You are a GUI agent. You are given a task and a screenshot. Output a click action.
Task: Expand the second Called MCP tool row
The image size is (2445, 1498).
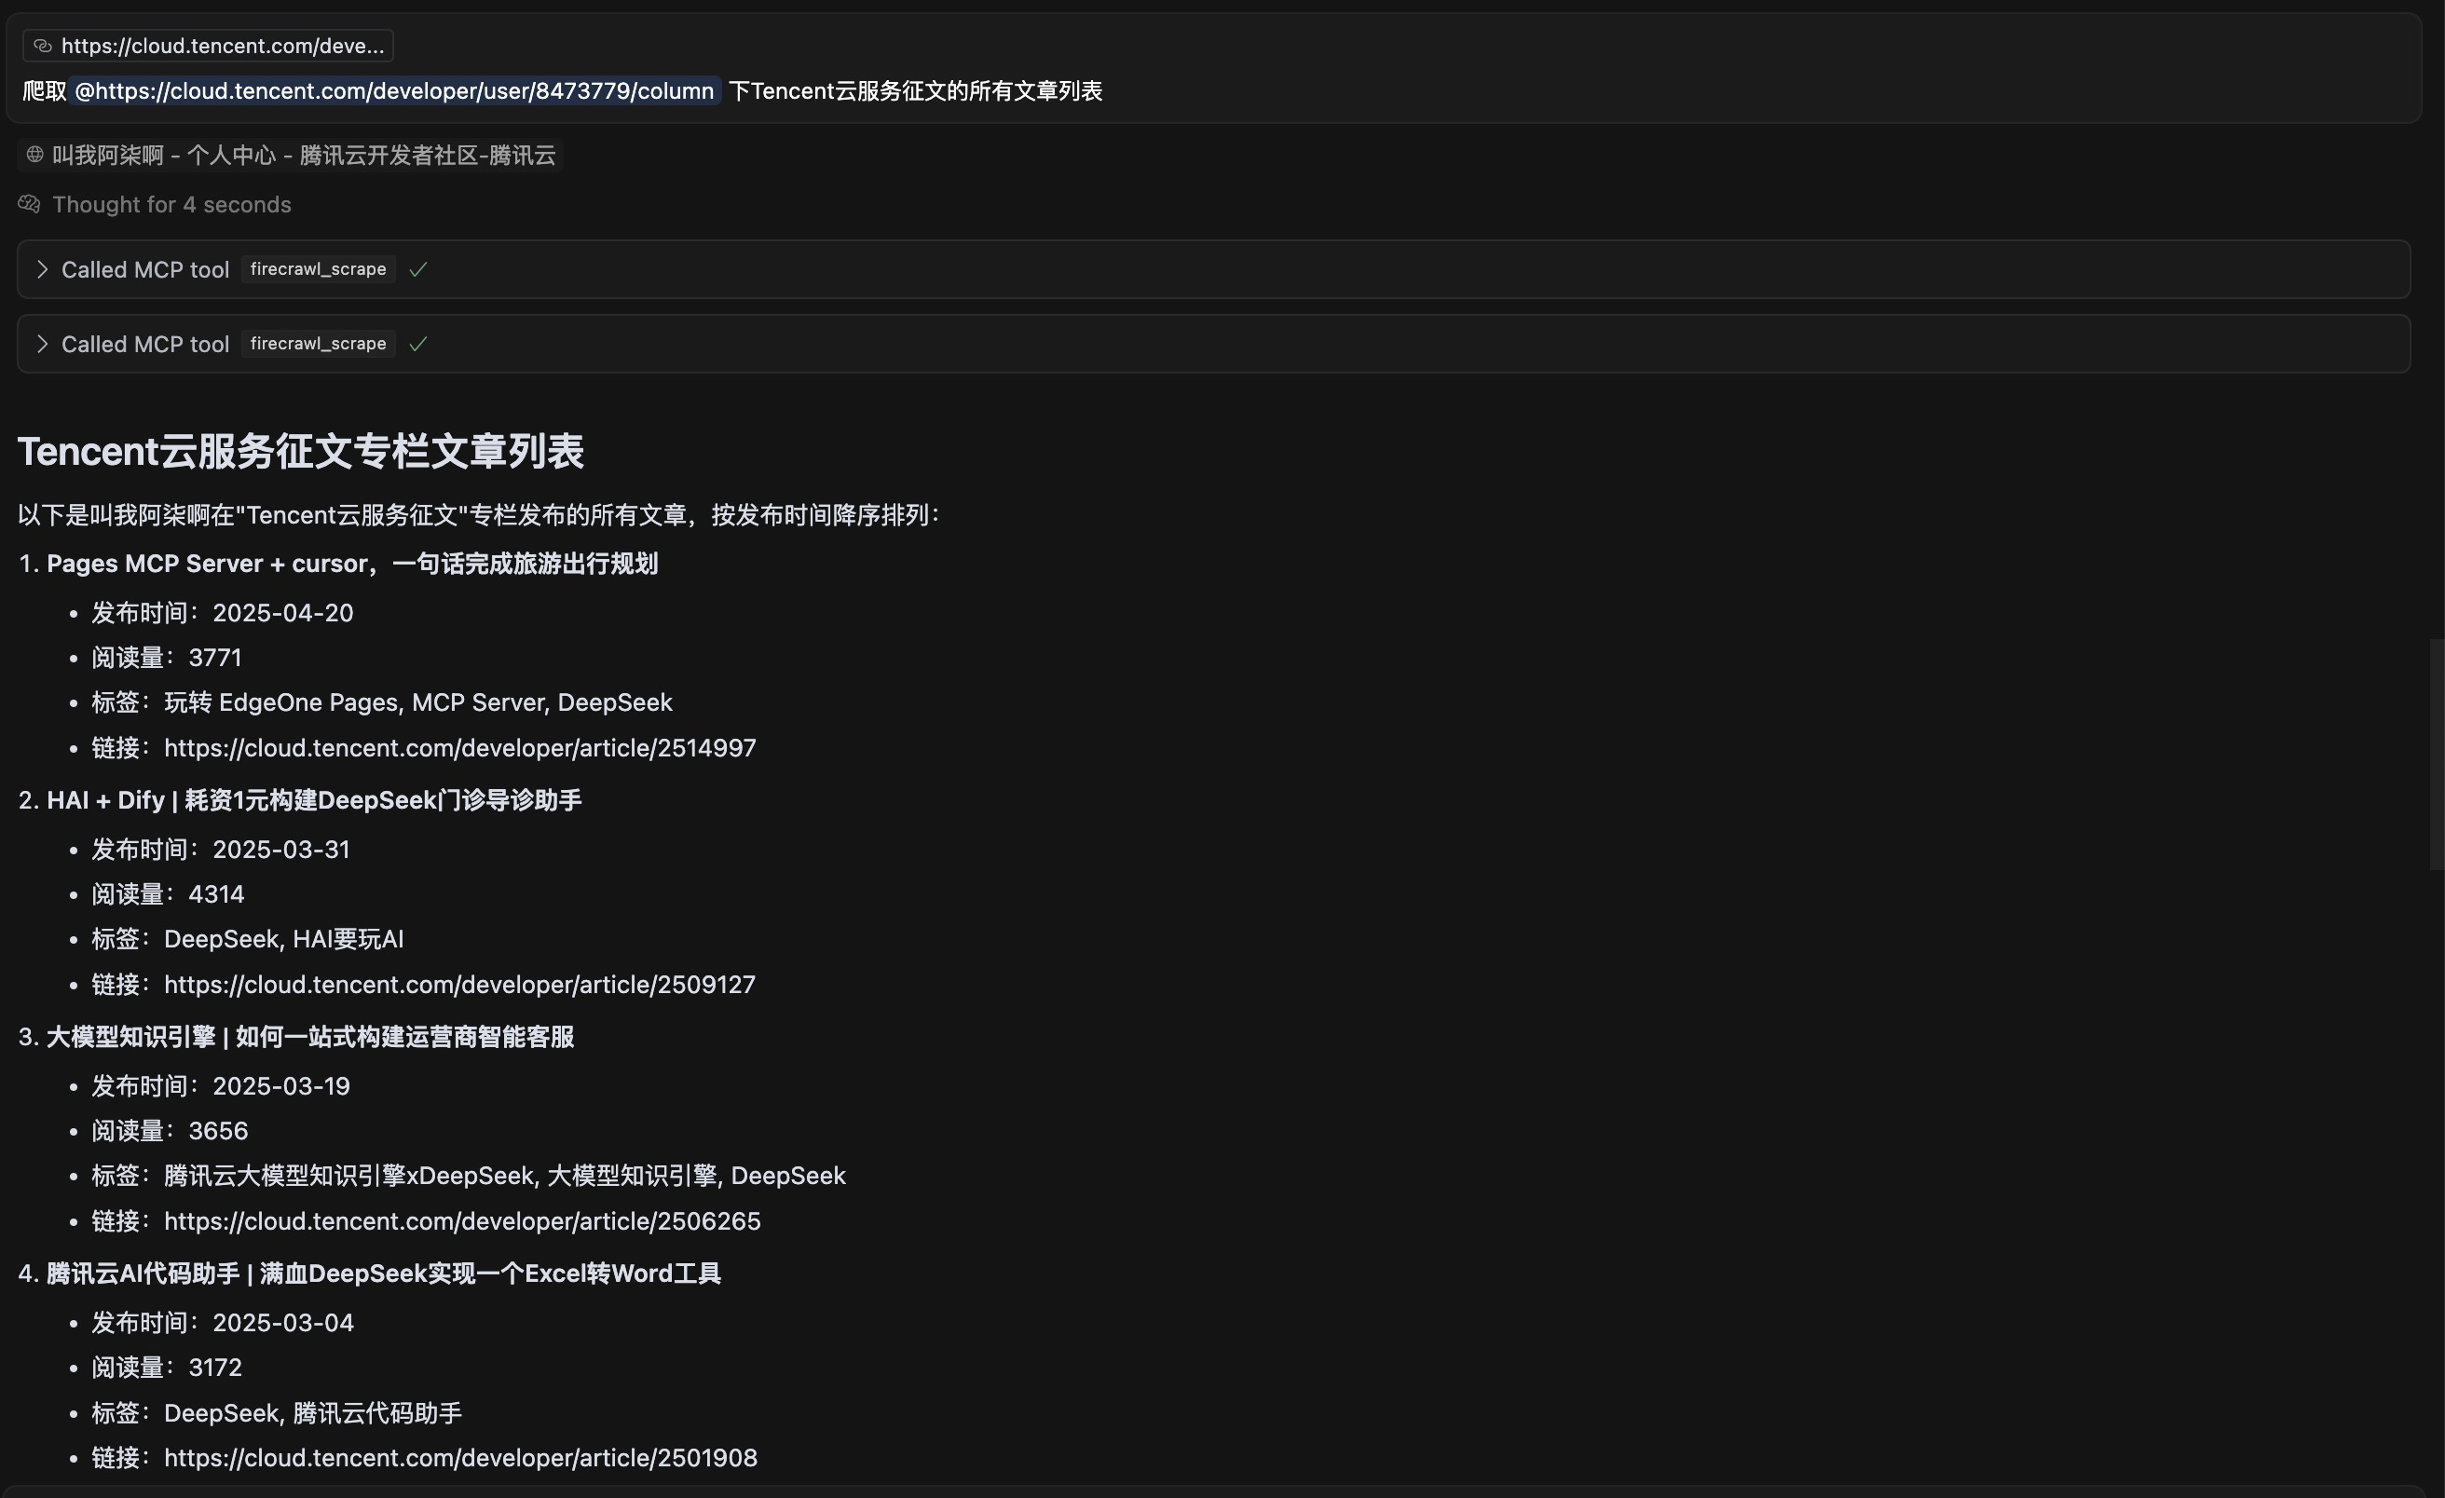click(x=1213, y=345)
